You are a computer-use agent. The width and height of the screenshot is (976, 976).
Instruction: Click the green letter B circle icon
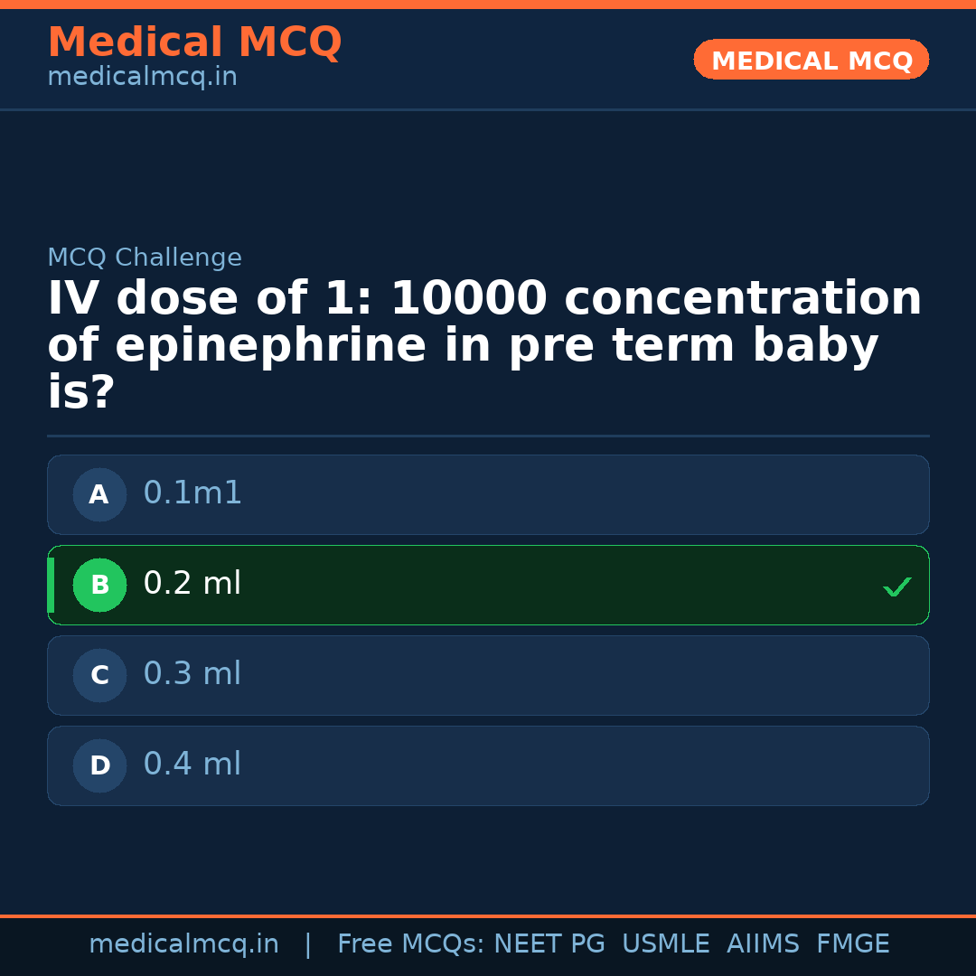coord(99,585)
